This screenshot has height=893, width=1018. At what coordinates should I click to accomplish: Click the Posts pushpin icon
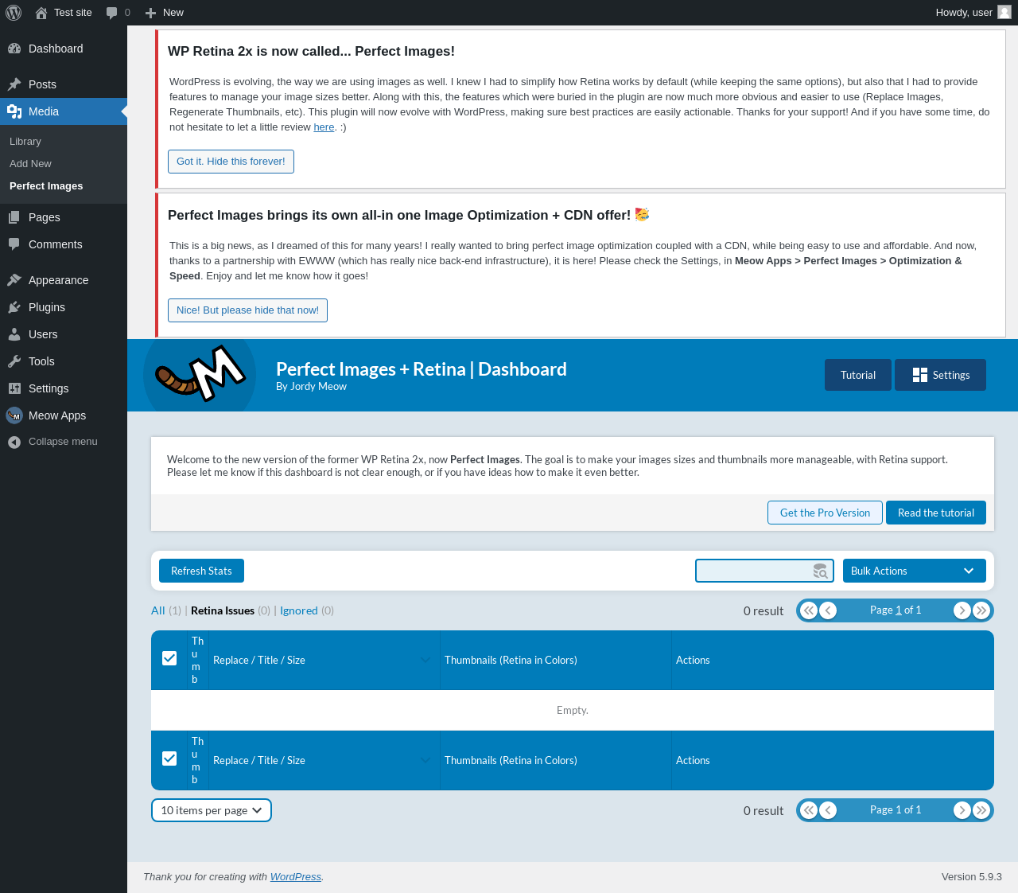(x=14, y=84)
